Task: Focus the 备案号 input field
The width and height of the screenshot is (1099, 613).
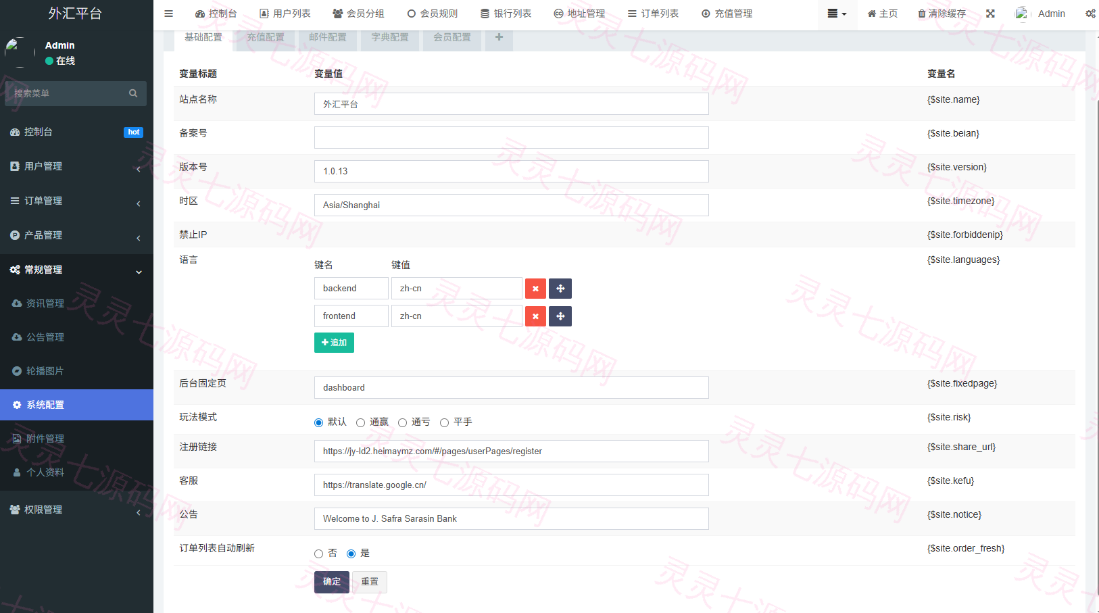Action: point(512,137)
